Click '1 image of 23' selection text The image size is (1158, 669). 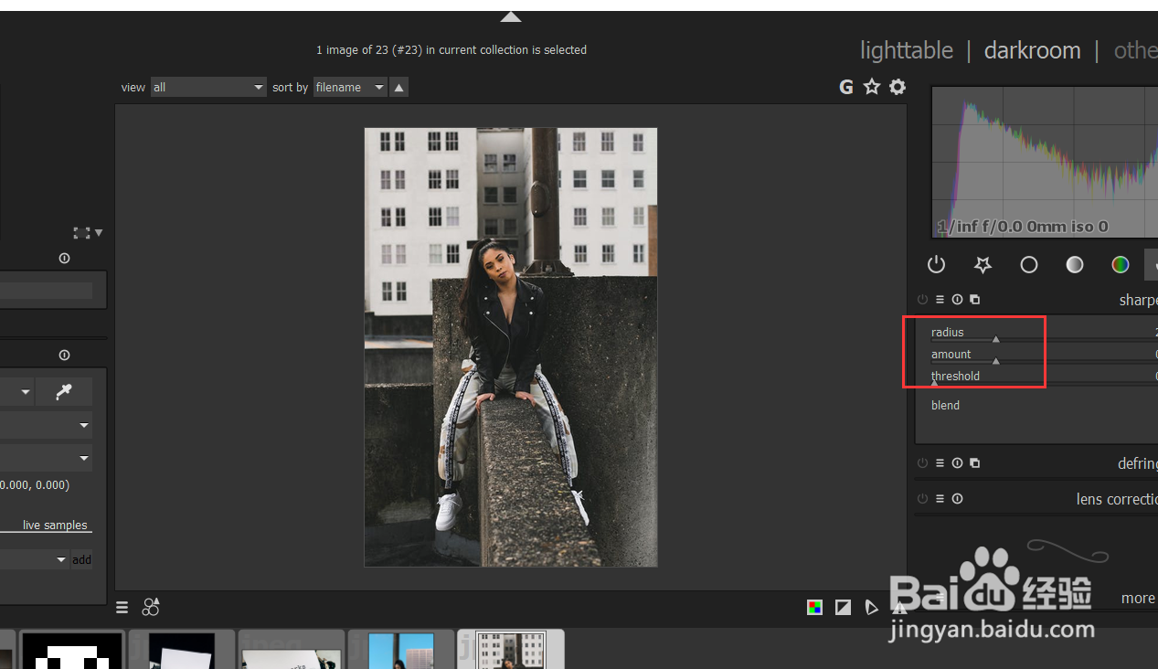[x=452, y=50]
